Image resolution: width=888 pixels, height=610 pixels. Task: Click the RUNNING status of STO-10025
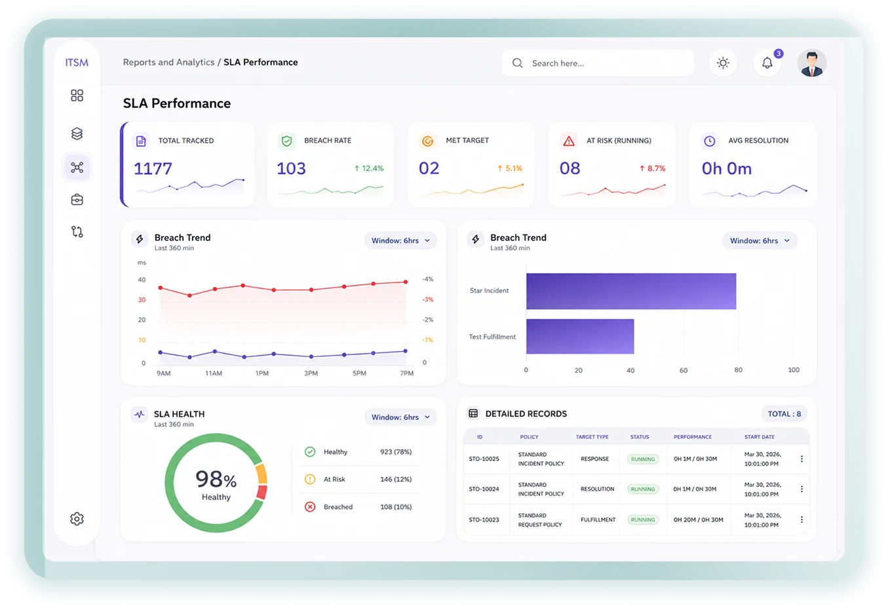pos(643,459)
